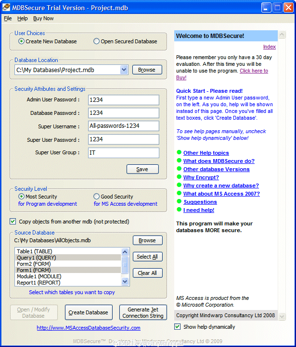Screen dimensions: 296x347
Task: Click the Select All button
Action: tap(148, 257)
